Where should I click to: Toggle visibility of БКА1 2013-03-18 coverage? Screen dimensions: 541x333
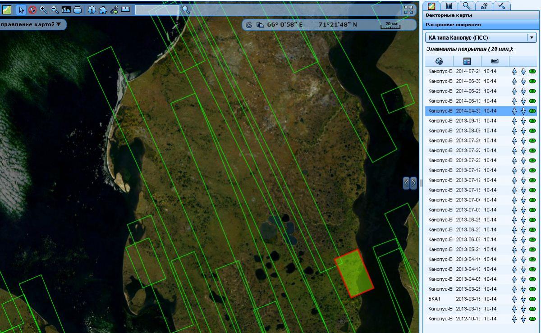(x=532, y=299)
